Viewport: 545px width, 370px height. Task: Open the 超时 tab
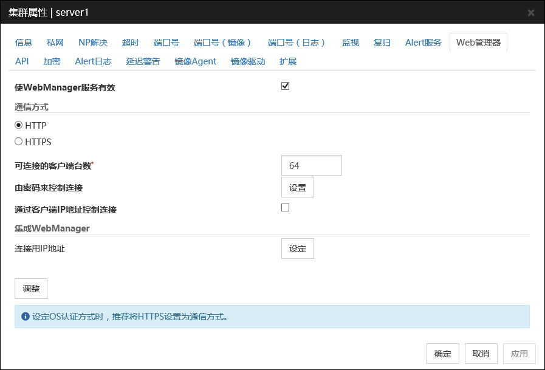tap(131, 43)
